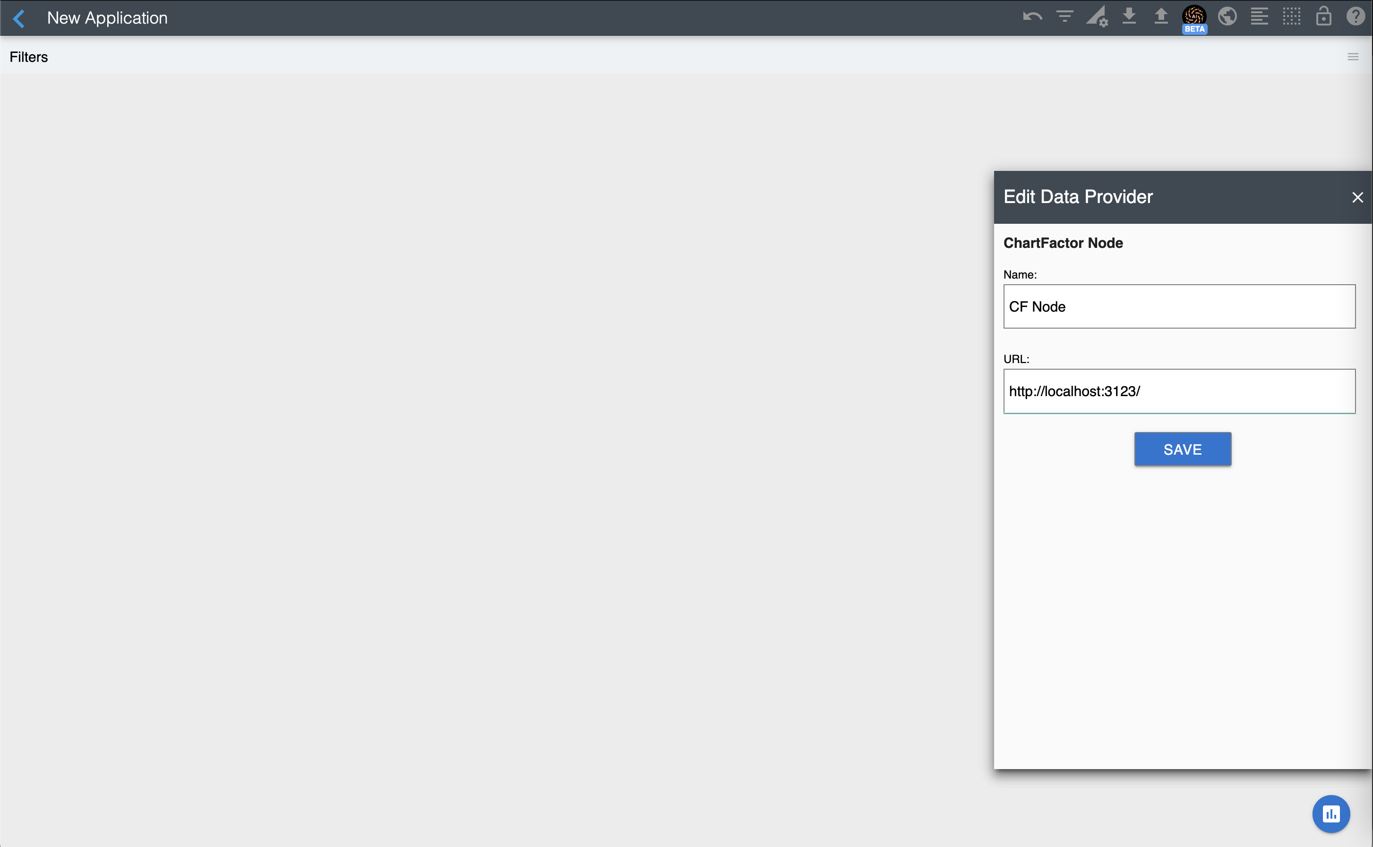This screenshot has height=847, width=1373.
Task: Open the filter settings icon in toolbar
Action: click(x=1065, y=17)
